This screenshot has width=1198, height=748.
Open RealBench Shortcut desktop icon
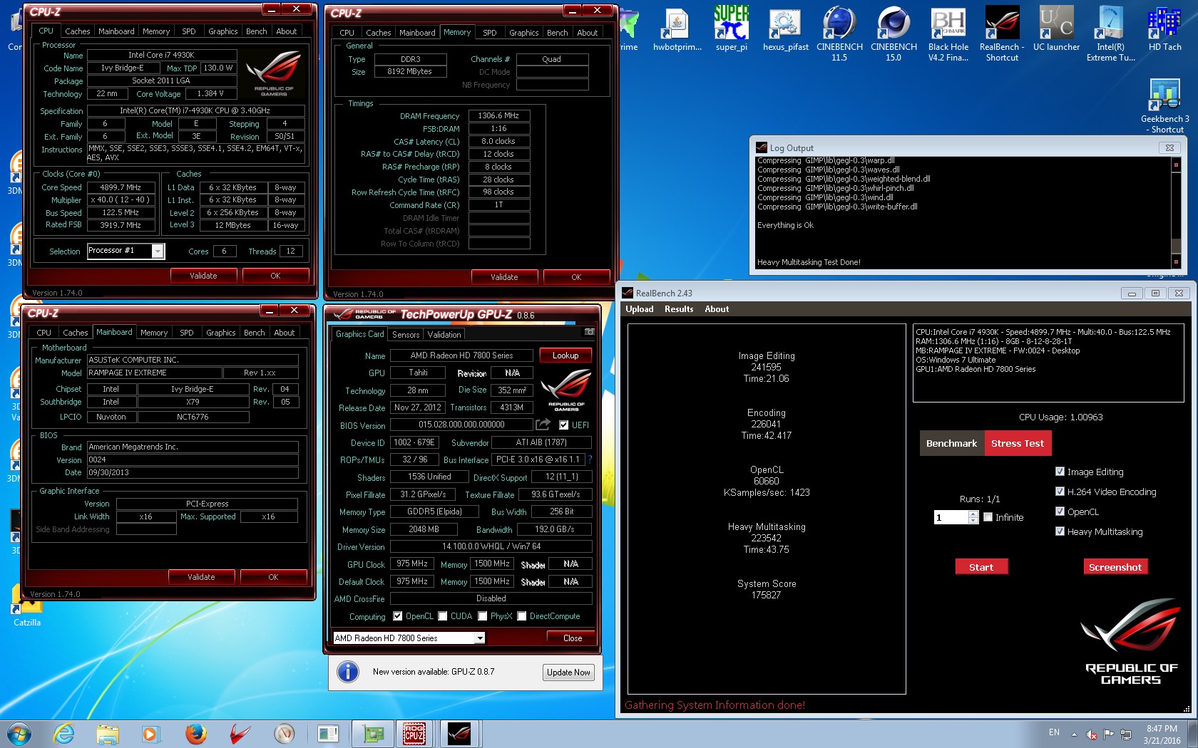(1002, 34)
